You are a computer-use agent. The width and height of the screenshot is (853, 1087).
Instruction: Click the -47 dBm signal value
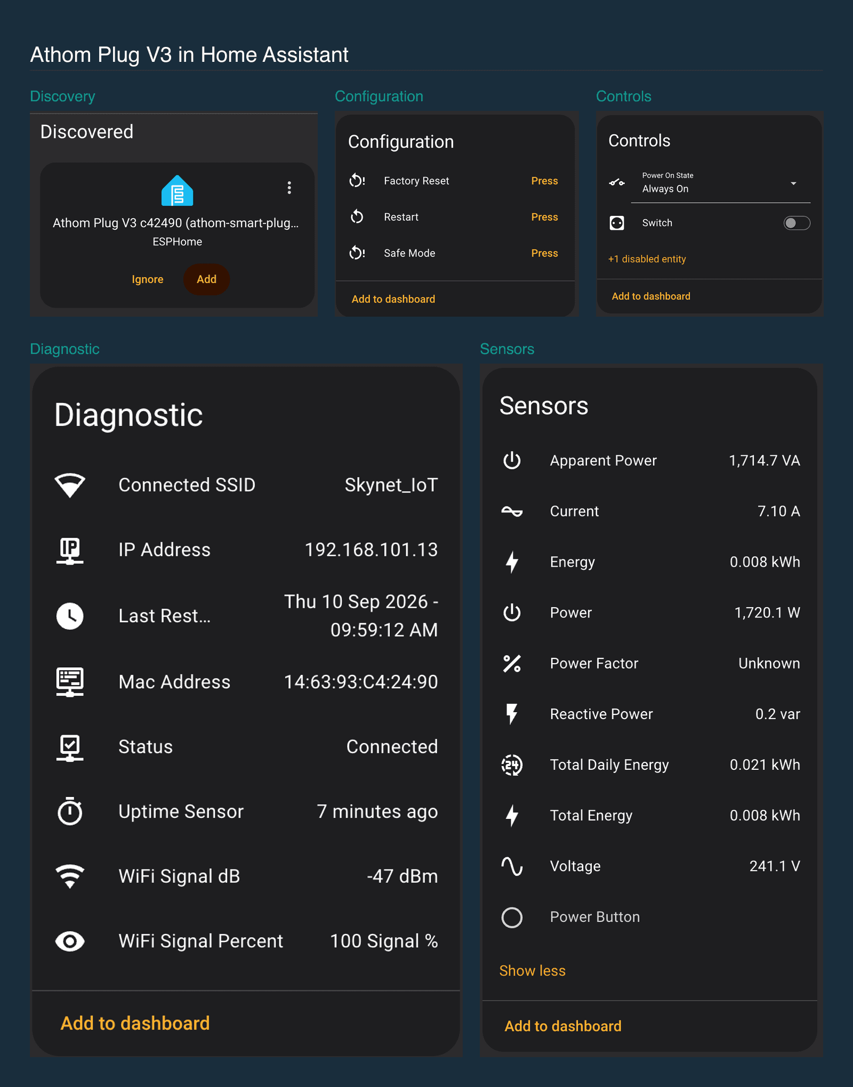(402, 876)
